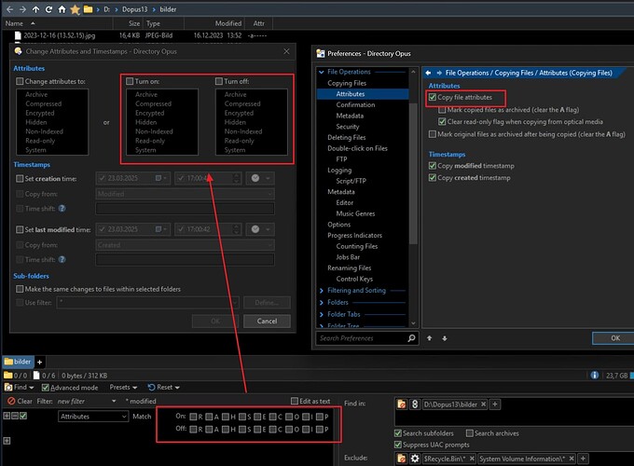The height and width of the screenshot is (466, 634).
Task: Remove the filter clause with the minus icon
Action: point(15,416)
